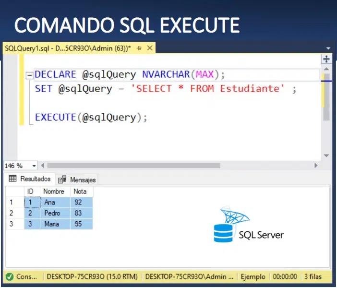Screen dimensions: 337x288
Task: Select the Nota cell with value 95
Action: pyautogui.click(x=82, y=224)
